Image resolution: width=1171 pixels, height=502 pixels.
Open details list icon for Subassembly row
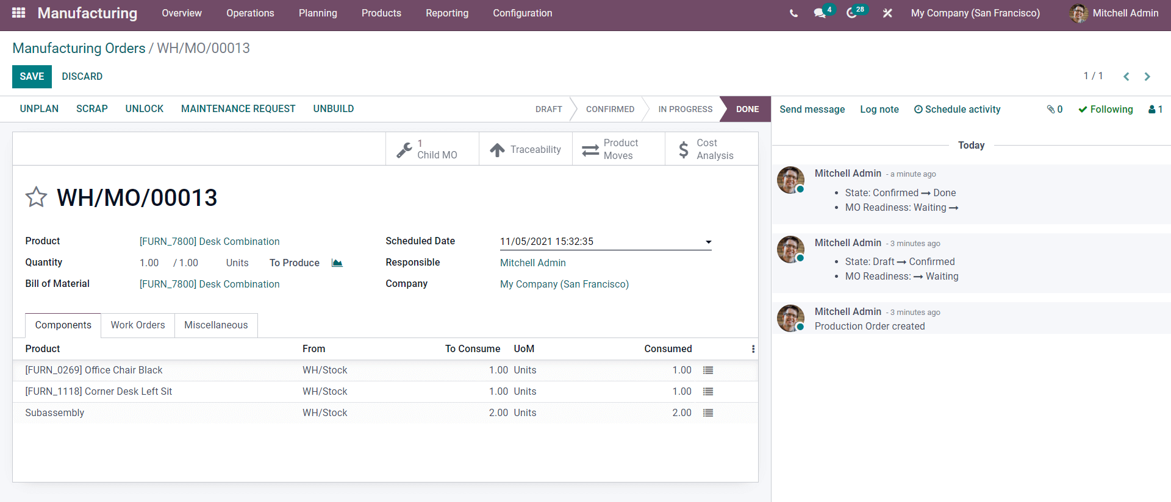point(708,413)
